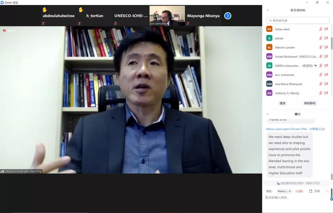Click the 邀请 invite button
The height and width of the screenshot is (213, 333).
point(282,103)
